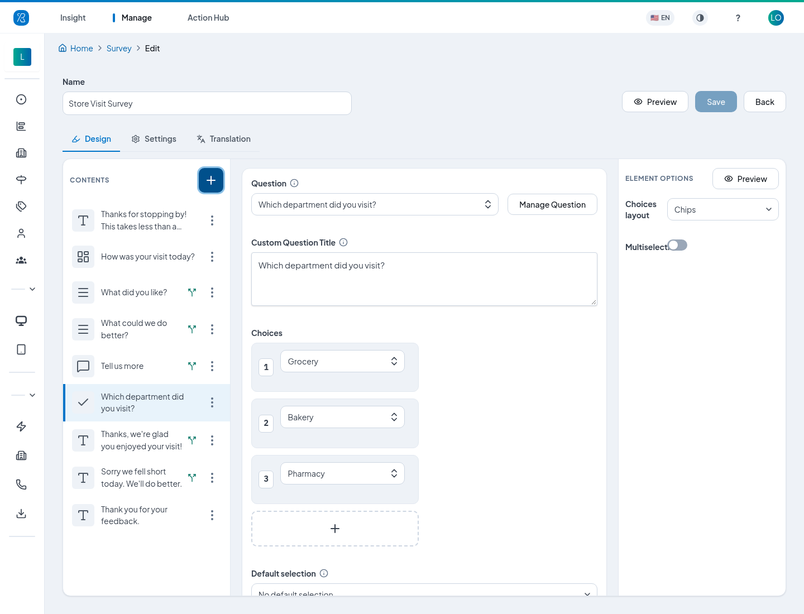Open the Bakery choice dropdown
804x614 pixels.
tap(342, 417)
